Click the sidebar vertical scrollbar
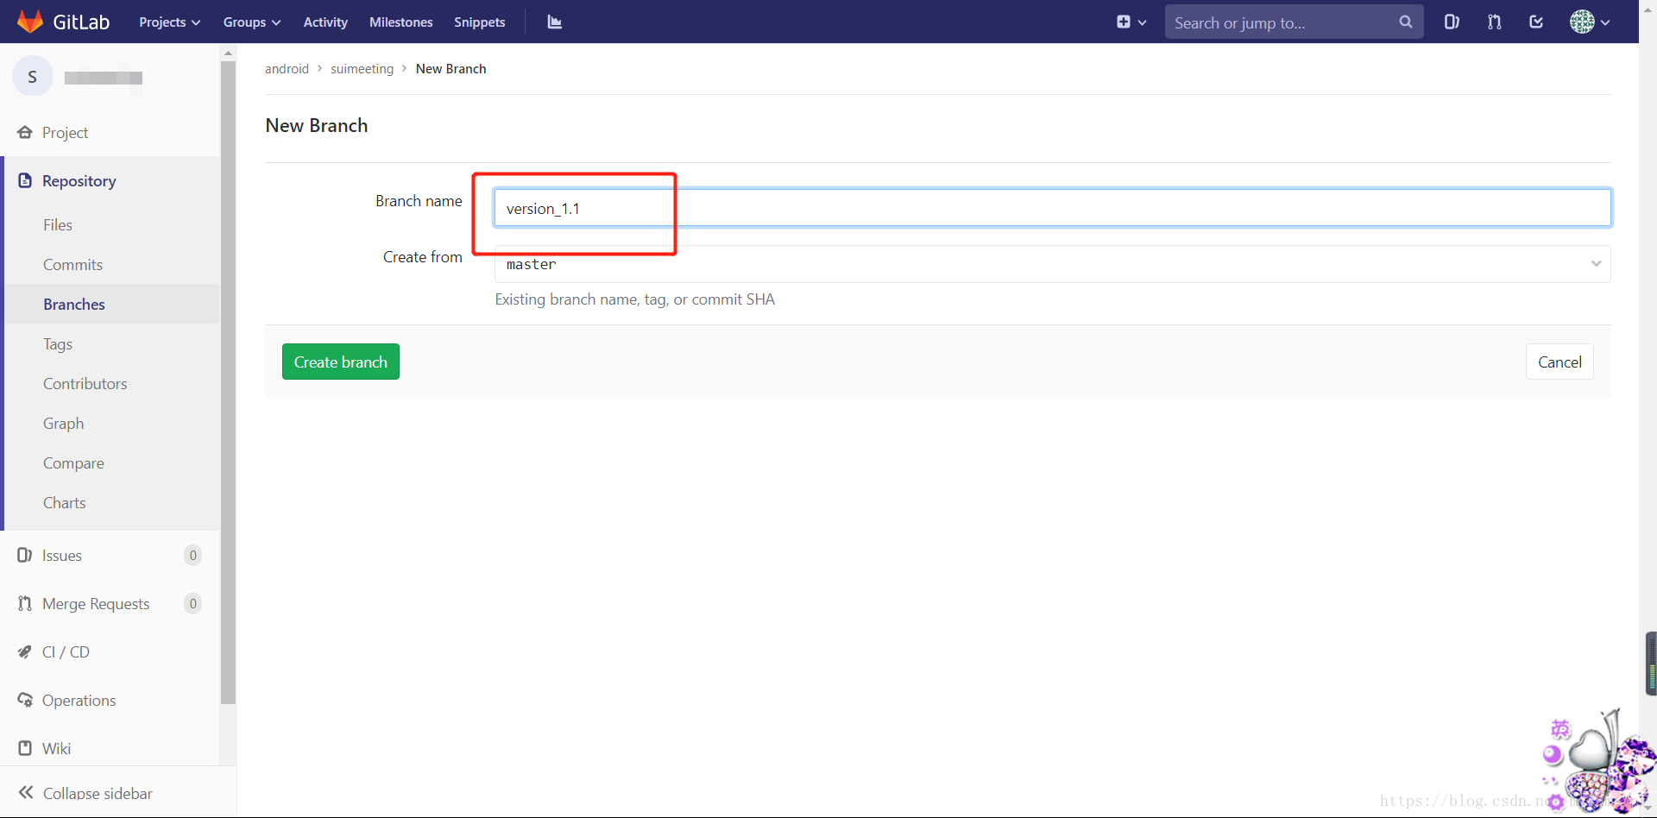Screen dimensions: 1657x818 pyautogui.click(x=228, y=383)
